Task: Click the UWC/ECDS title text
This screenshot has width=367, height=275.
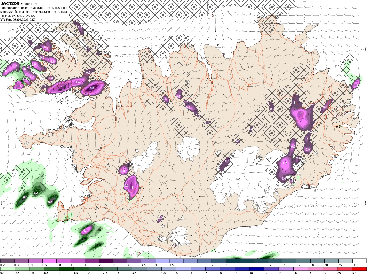Action: point(10,3)
